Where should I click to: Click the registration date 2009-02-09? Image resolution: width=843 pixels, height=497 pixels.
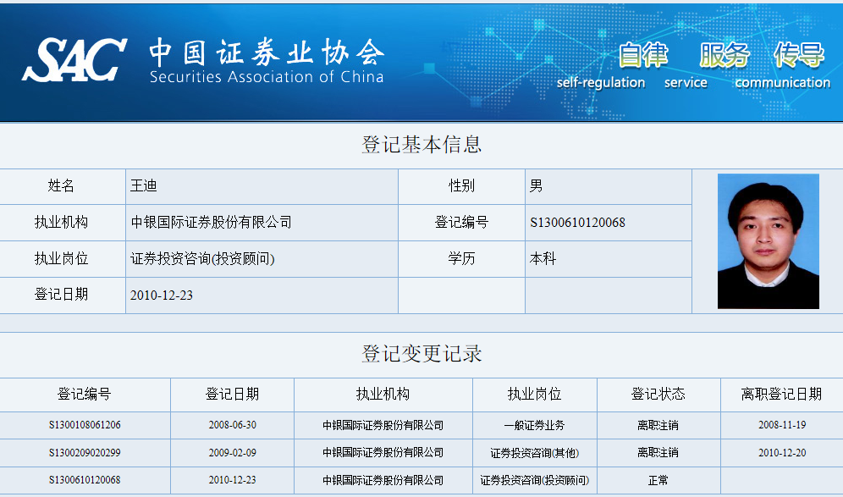pyautogui.click(x=232, y=453)
